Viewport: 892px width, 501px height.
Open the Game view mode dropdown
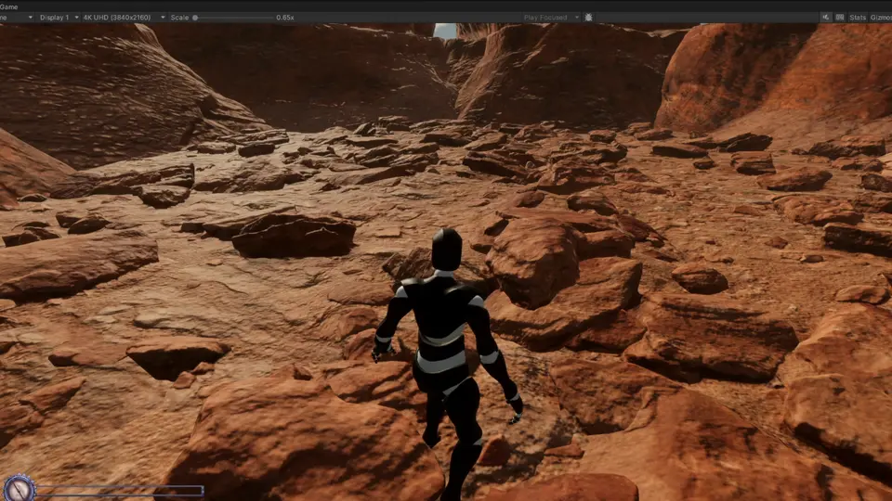[x=17, y=18]
